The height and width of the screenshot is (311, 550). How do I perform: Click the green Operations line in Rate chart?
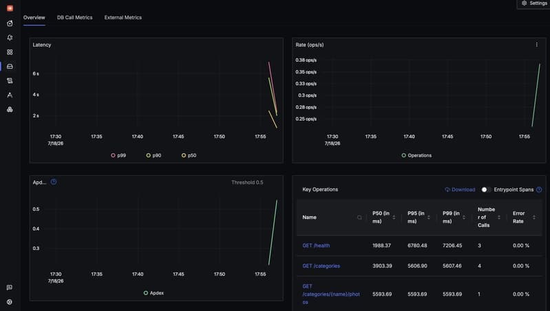536,95
